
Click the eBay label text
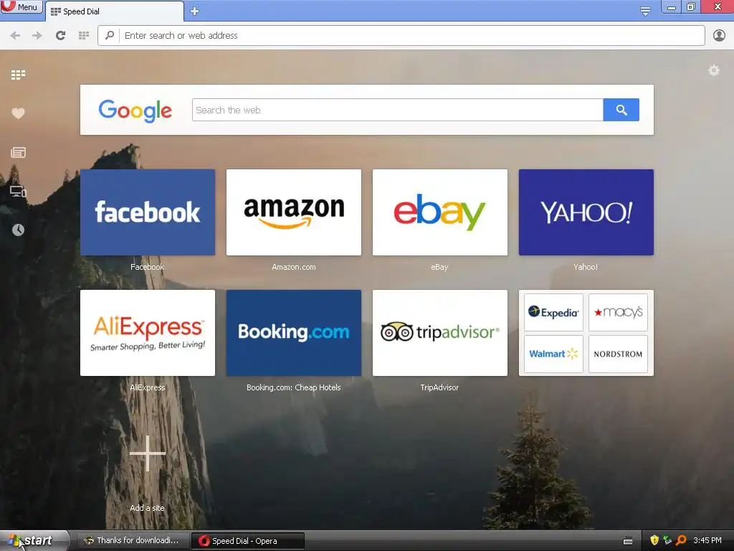click(439, 267)
